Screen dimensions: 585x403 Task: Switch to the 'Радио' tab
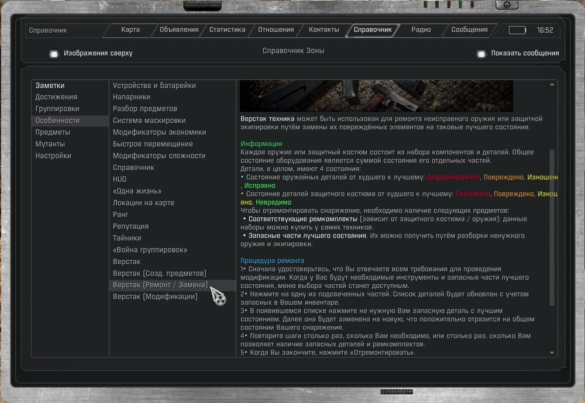coord(421,30)
